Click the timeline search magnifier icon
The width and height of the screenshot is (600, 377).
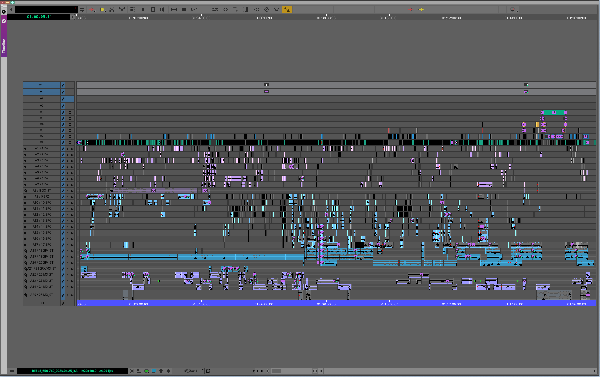pos(208,371)
